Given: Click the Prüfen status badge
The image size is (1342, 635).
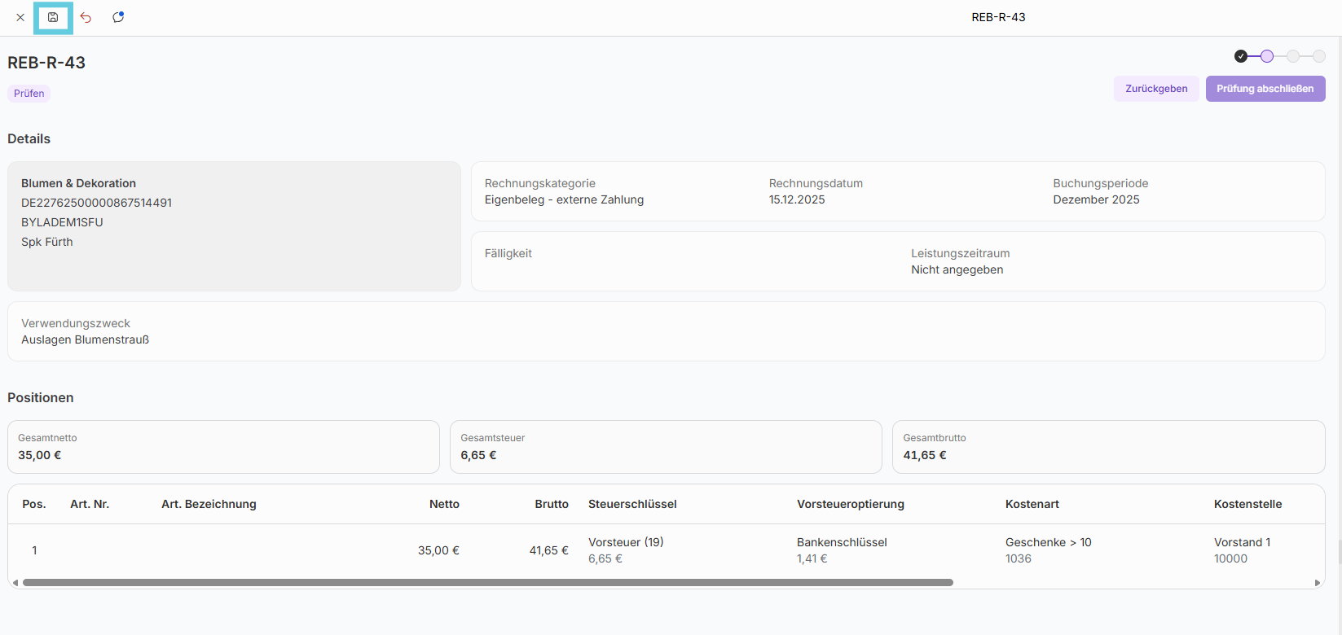Looking at the screenshot, I should [x=29, y=94].
